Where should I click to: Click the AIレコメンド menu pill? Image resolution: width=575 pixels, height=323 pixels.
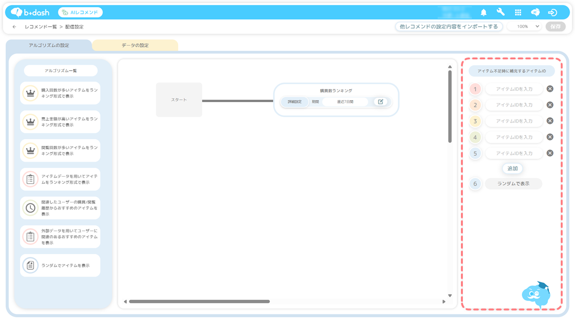[x=80, y=12]
